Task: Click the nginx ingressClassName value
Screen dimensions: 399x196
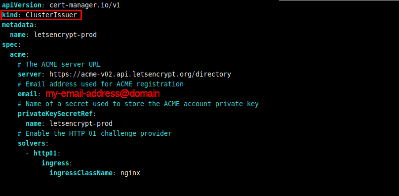Action: point(130,173)
